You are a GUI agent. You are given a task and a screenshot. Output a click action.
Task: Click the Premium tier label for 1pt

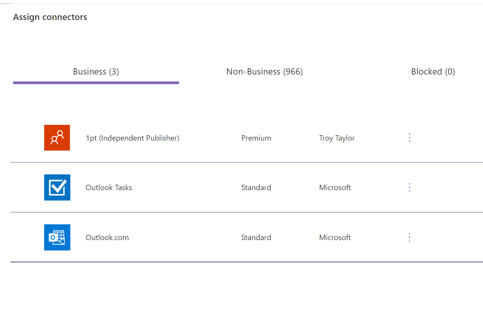(256, 138)
